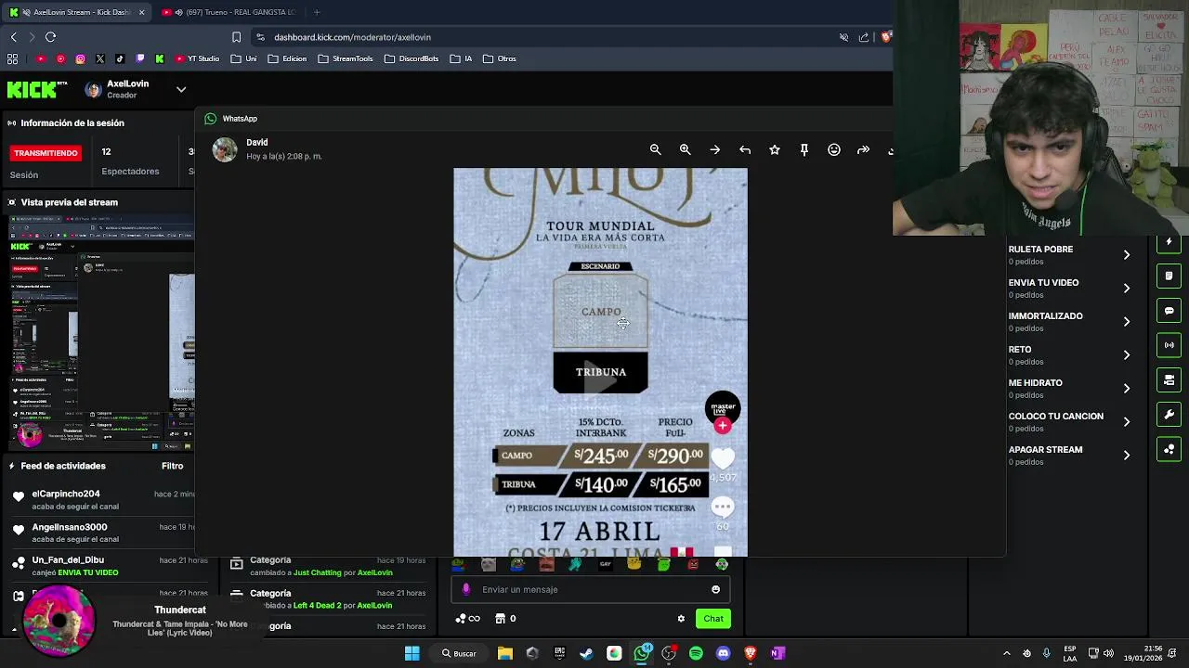Open browser apps grid icon

click(12, 58)
